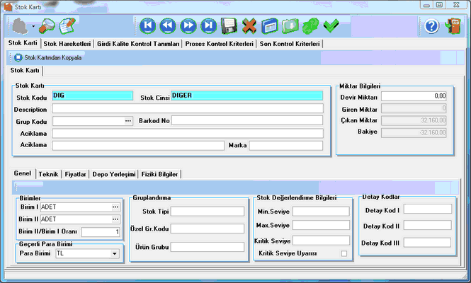Click the Max.Seviye field
This screenshot has height=283, width=471.
click(x=321, y=225)
